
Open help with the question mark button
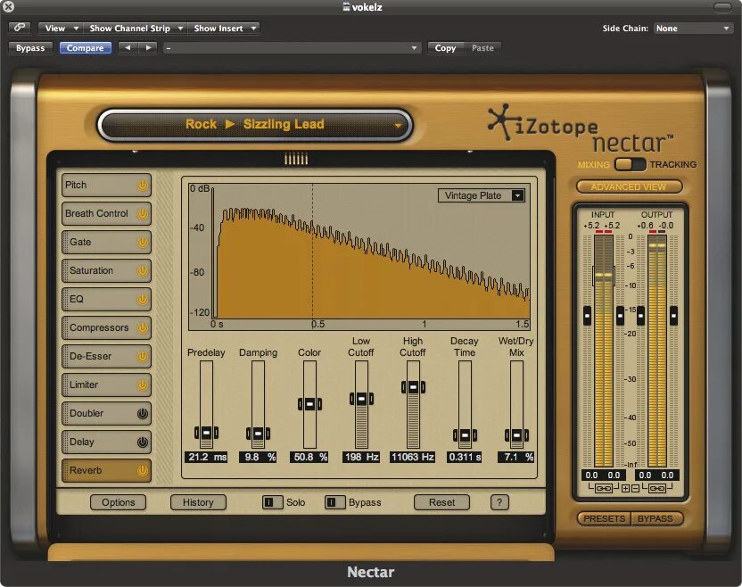click(x=499, y=502)
